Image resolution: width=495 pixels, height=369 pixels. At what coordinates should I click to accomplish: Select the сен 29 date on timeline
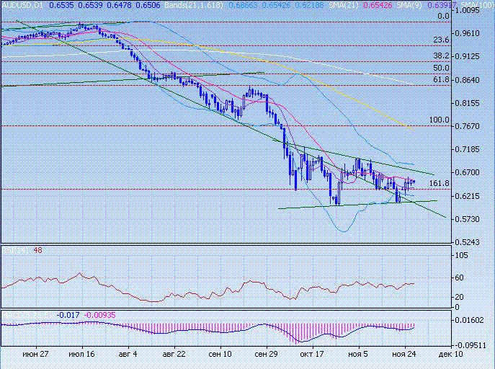tap(267, 355)
